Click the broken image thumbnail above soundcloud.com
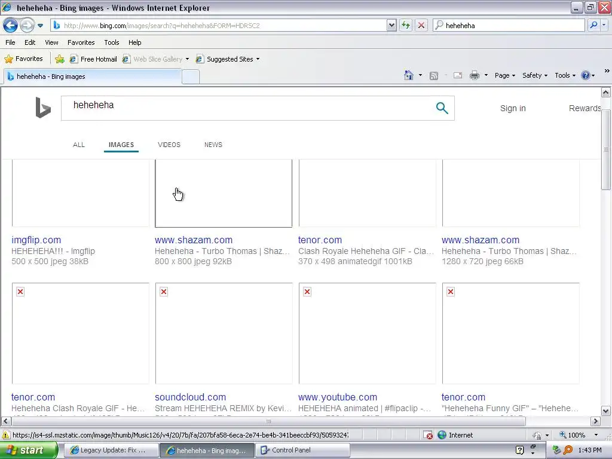 tap(224, 333)
